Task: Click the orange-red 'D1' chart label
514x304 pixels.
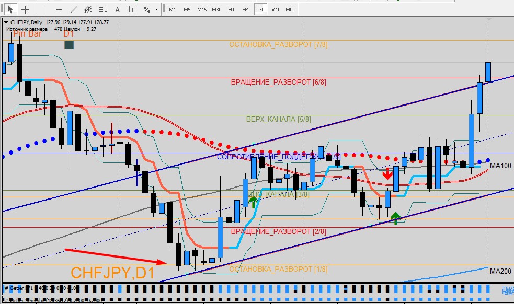Action: pyautogui.click(x=68, y=34)
